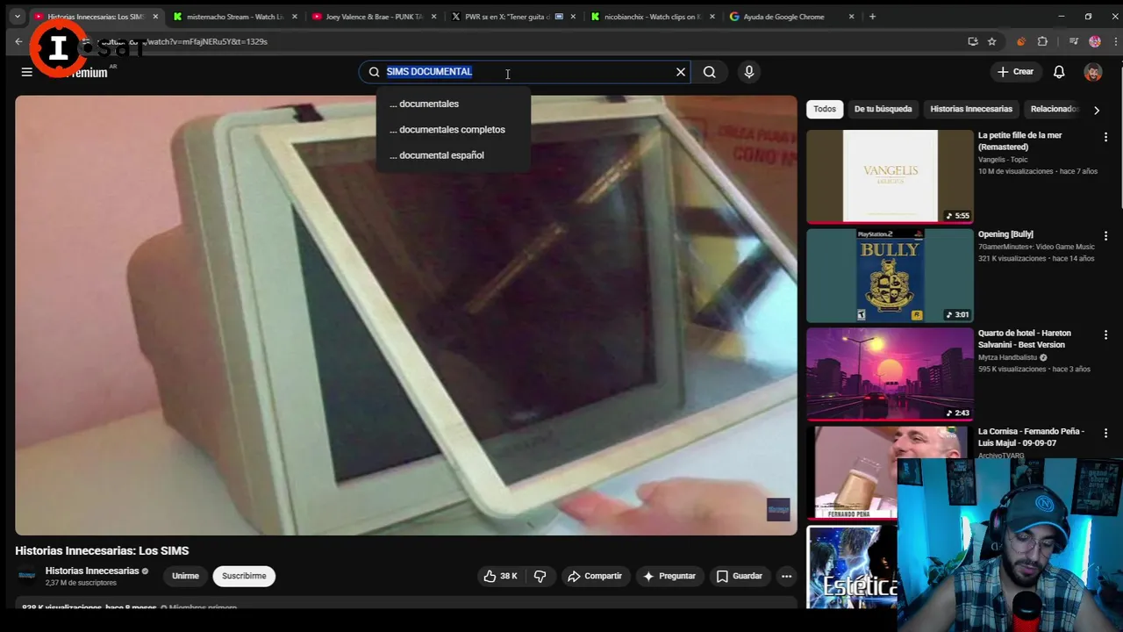1123x632 pixels.
Task: Click the magnifier search submit button
Action: tap(710, 72)
